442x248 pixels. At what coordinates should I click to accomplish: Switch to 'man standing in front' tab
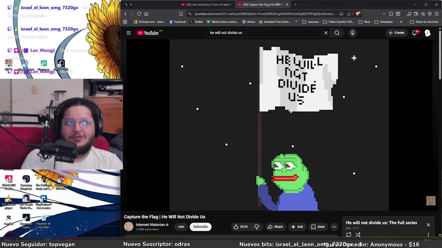click(x=206, y=4)
